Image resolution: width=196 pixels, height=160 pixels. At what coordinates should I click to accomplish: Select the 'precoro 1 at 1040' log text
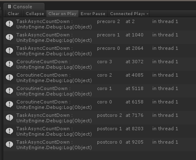click(120, 35)
